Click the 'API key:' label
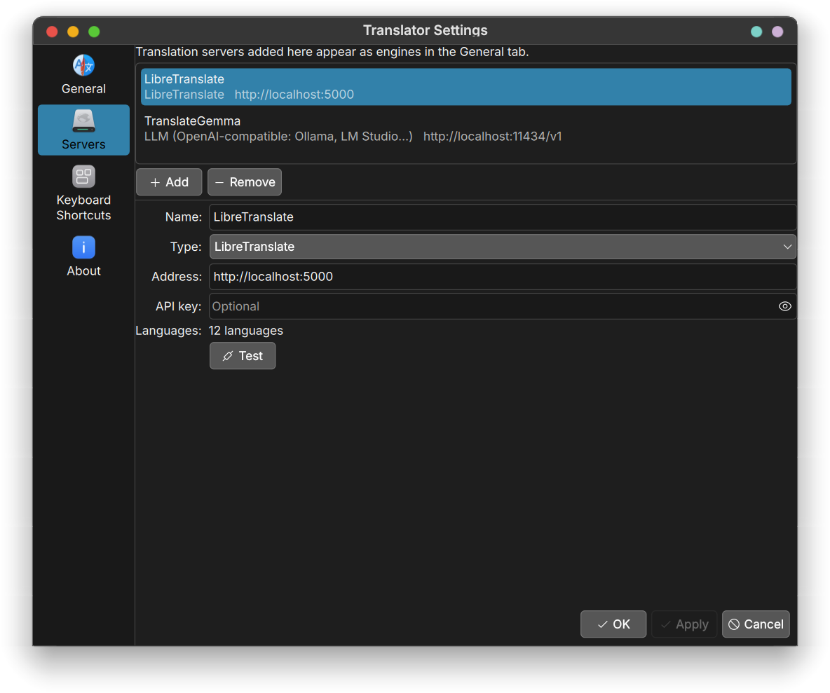 [x=178, y=306]
